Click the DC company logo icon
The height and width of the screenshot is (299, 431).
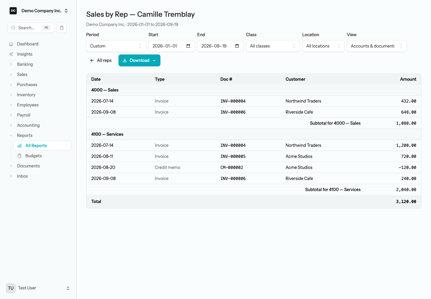coord(13,11)
